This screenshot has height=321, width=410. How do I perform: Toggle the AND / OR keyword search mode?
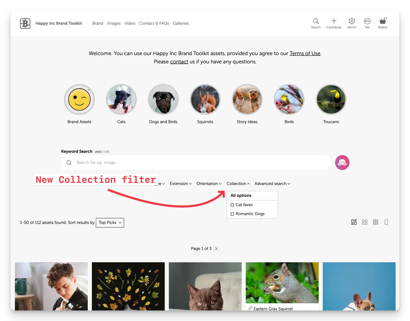click(x=102, y=152)
